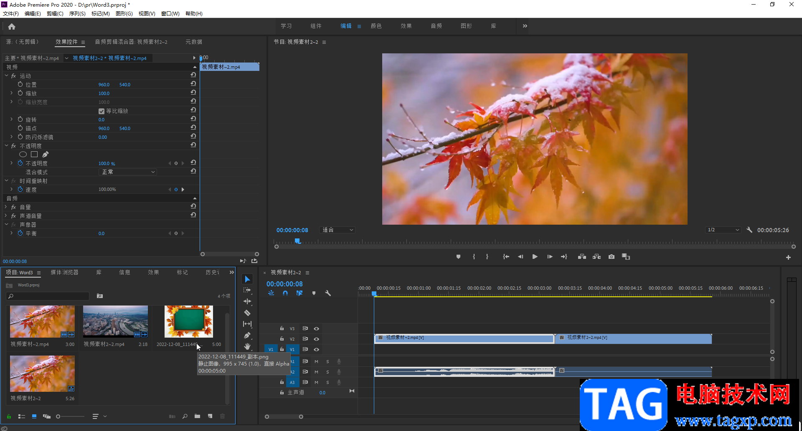Viewport: 802px width, 431px height.
Task: Export frame with camera icon
Action: [x=612, y=257]
